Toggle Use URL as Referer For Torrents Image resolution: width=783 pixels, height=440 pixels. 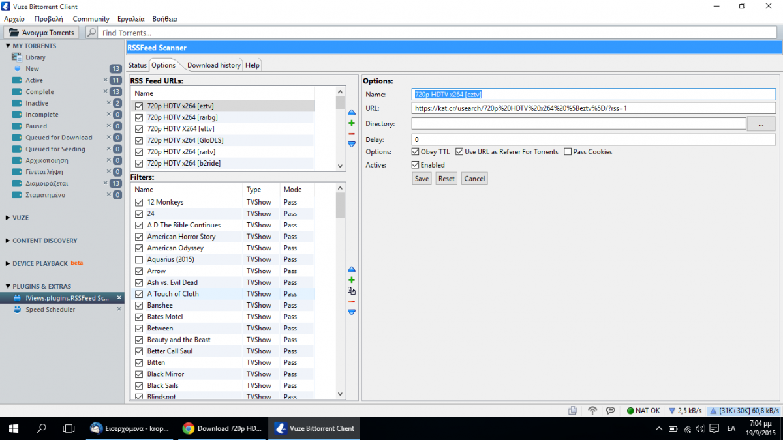click(x=459, y=152)
